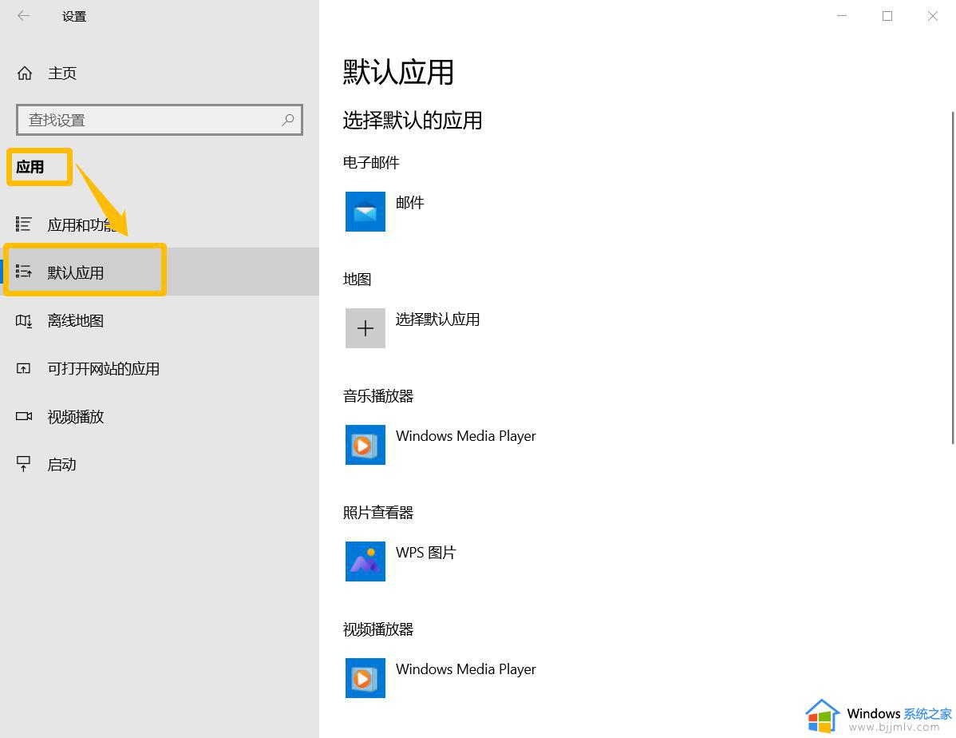Click the 启动 startup icon
The height and width of the screenshot is (738, 956).
[x=24, y=464]
